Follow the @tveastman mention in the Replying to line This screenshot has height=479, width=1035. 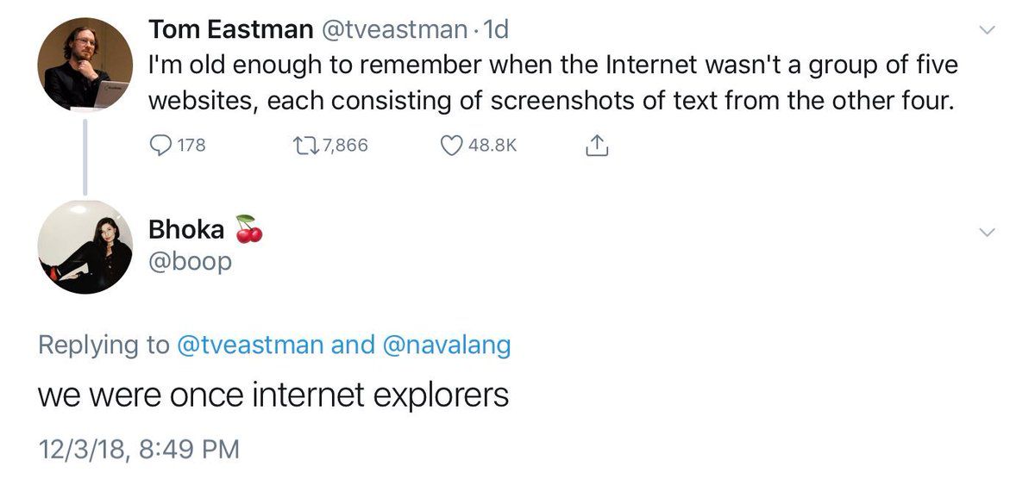point(249,345)
